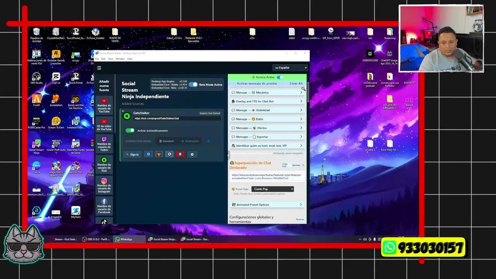
Task: Expand Identificar quién es host, mod, bot, VIP
Action: click(267, 146)
